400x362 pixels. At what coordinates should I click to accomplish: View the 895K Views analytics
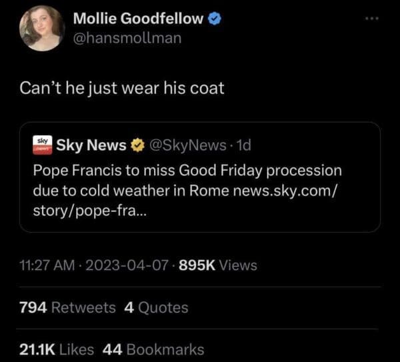[x=219, y=265]
